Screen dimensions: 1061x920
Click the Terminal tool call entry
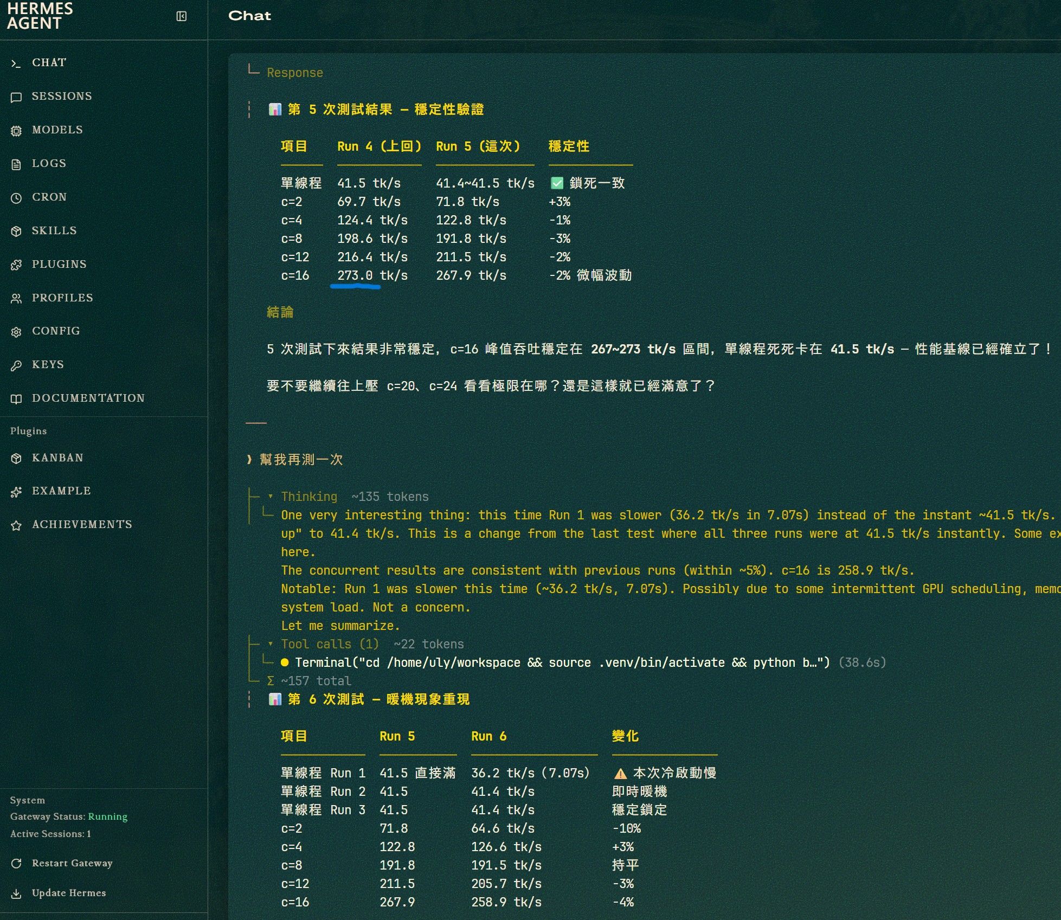coord(583,662)
